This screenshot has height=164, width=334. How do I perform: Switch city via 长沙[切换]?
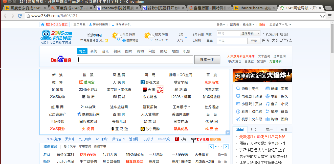pyautogui.click(x=94, y=35)
